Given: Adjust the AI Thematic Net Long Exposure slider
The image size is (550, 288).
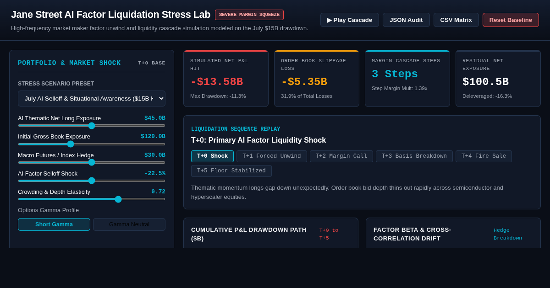Looking at the screenshot, I should coord(92,125).
